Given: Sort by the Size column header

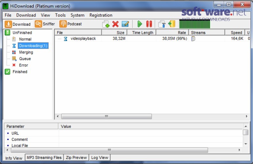Looking at the screenshot, I should (114, 32).
